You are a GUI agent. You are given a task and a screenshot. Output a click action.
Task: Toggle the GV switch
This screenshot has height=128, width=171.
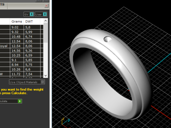tap(29, 14)
